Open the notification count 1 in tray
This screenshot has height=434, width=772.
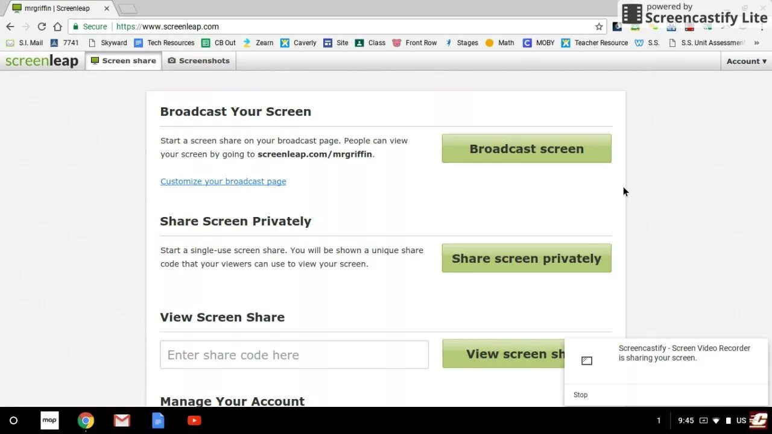(659, 421)
